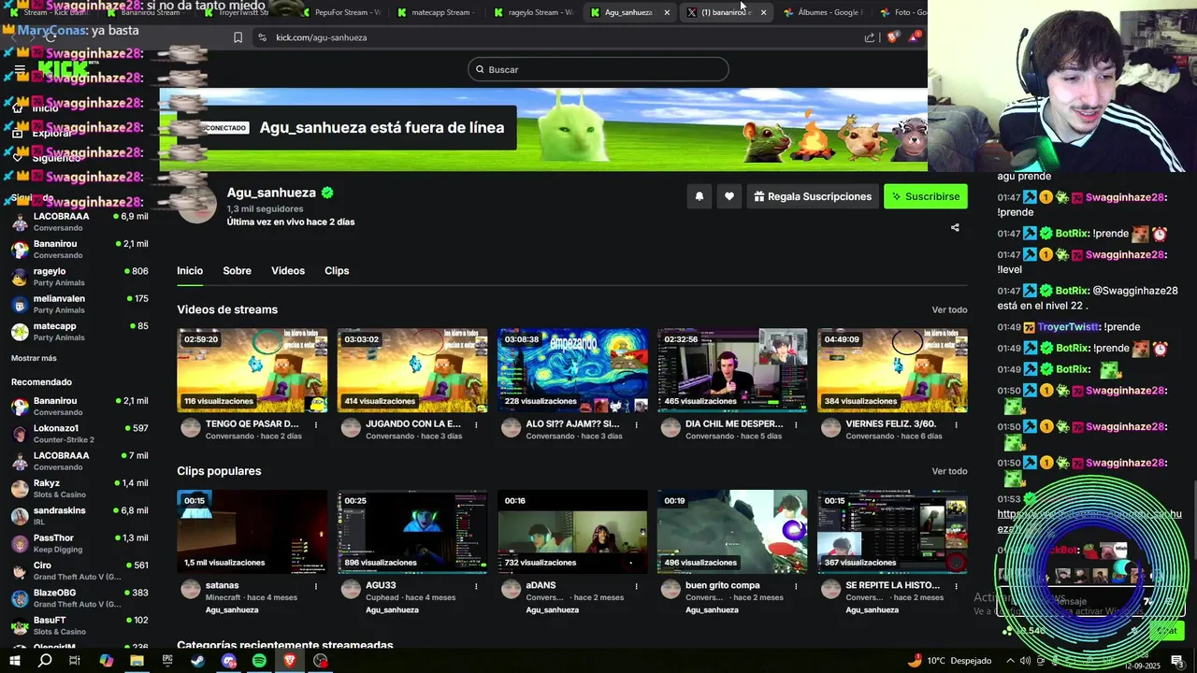Switch to matecapp Stream browser tab
Viewport: 1197px width, 673px height.
(x=435, y=12)
